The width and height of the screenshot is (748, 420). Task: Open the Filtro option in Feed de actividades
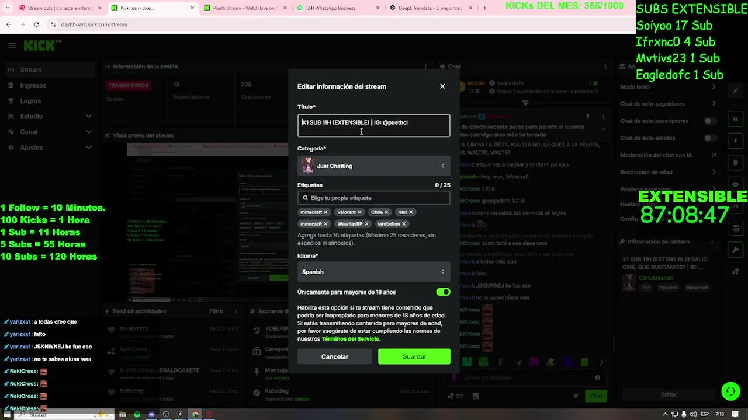click(216, 311)
